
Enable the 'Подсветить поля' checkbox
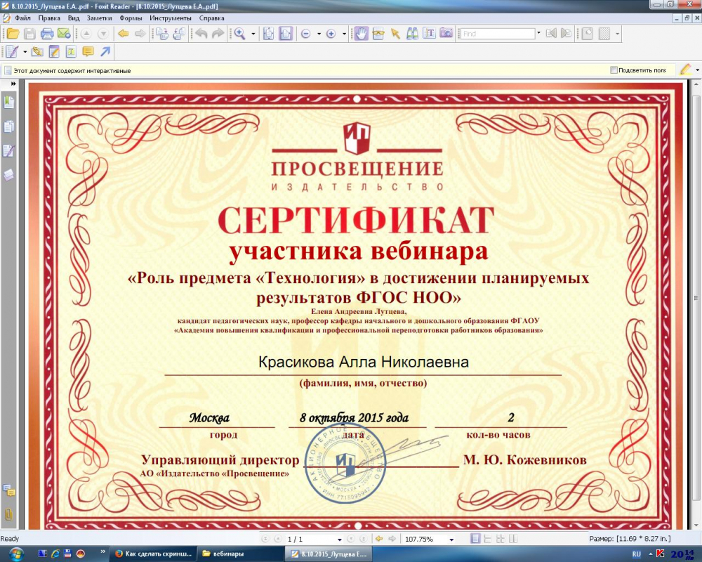[x=614, y=70]
